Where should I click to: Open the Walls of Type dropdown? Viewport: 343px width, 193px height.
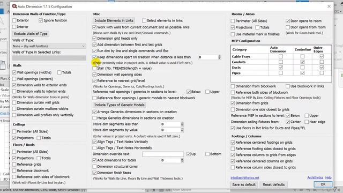[49, 46]
